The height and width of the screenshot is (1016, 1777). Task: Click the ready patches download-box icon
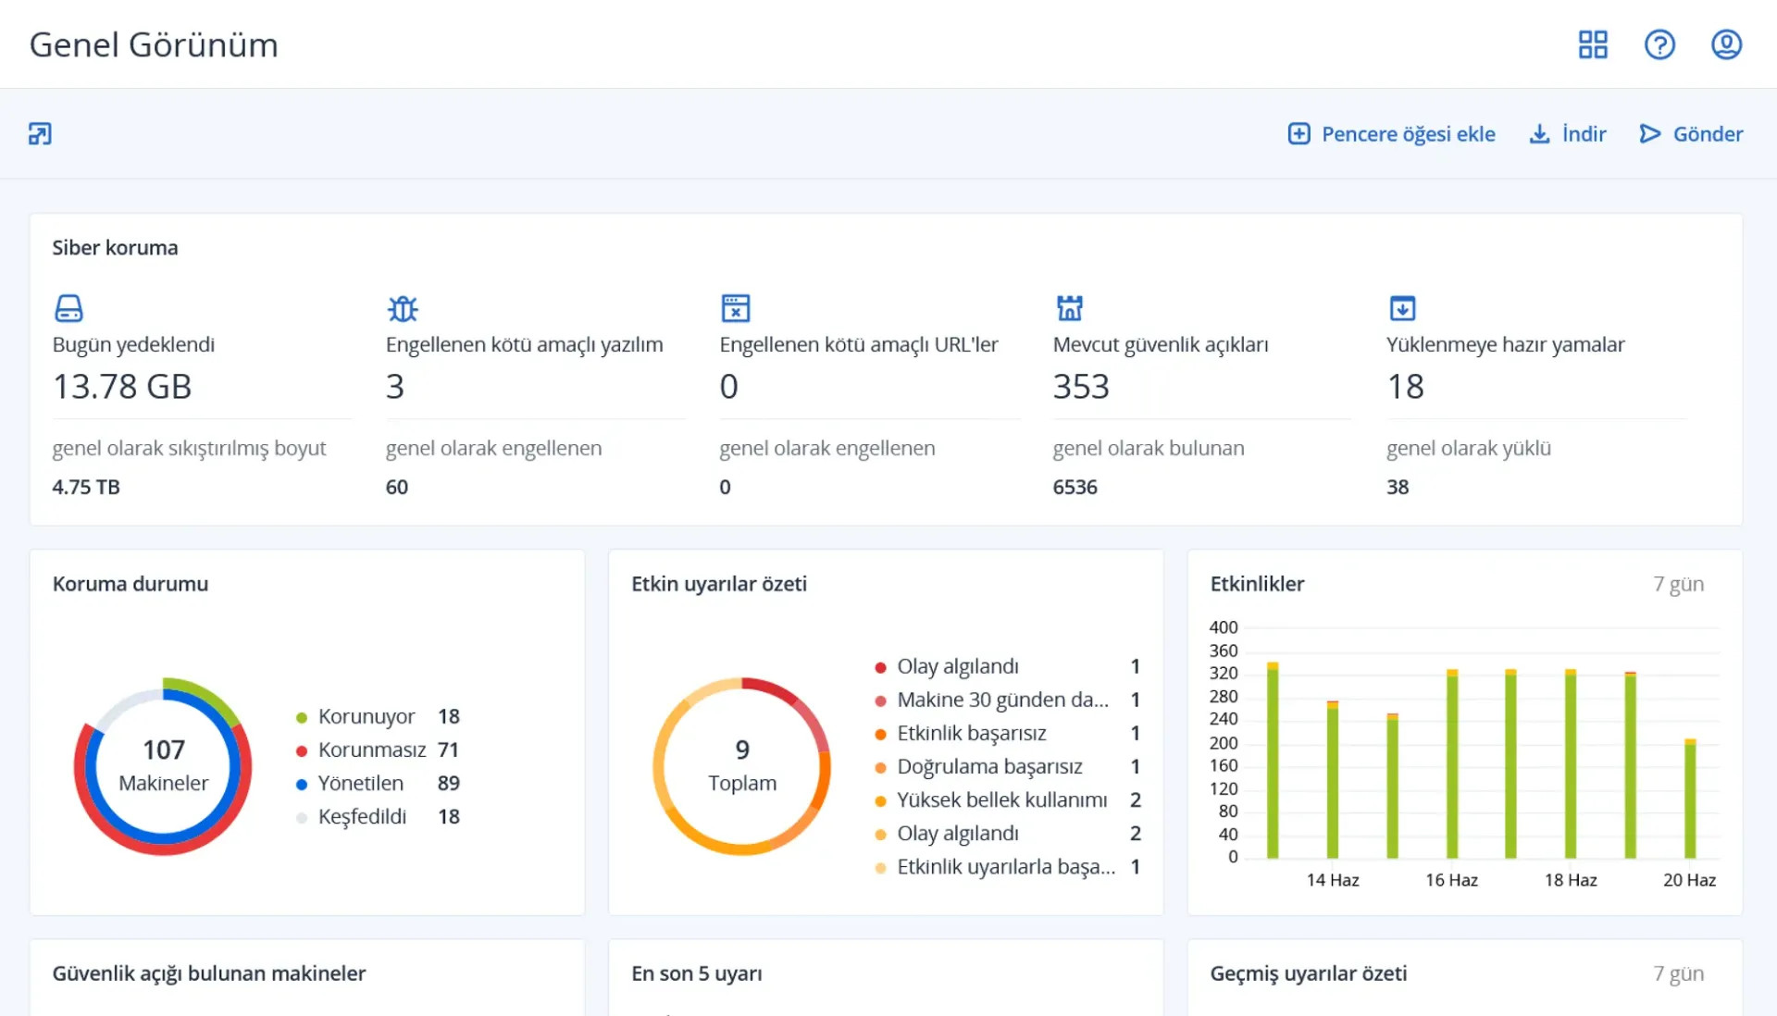click(x=1402, y=308)
